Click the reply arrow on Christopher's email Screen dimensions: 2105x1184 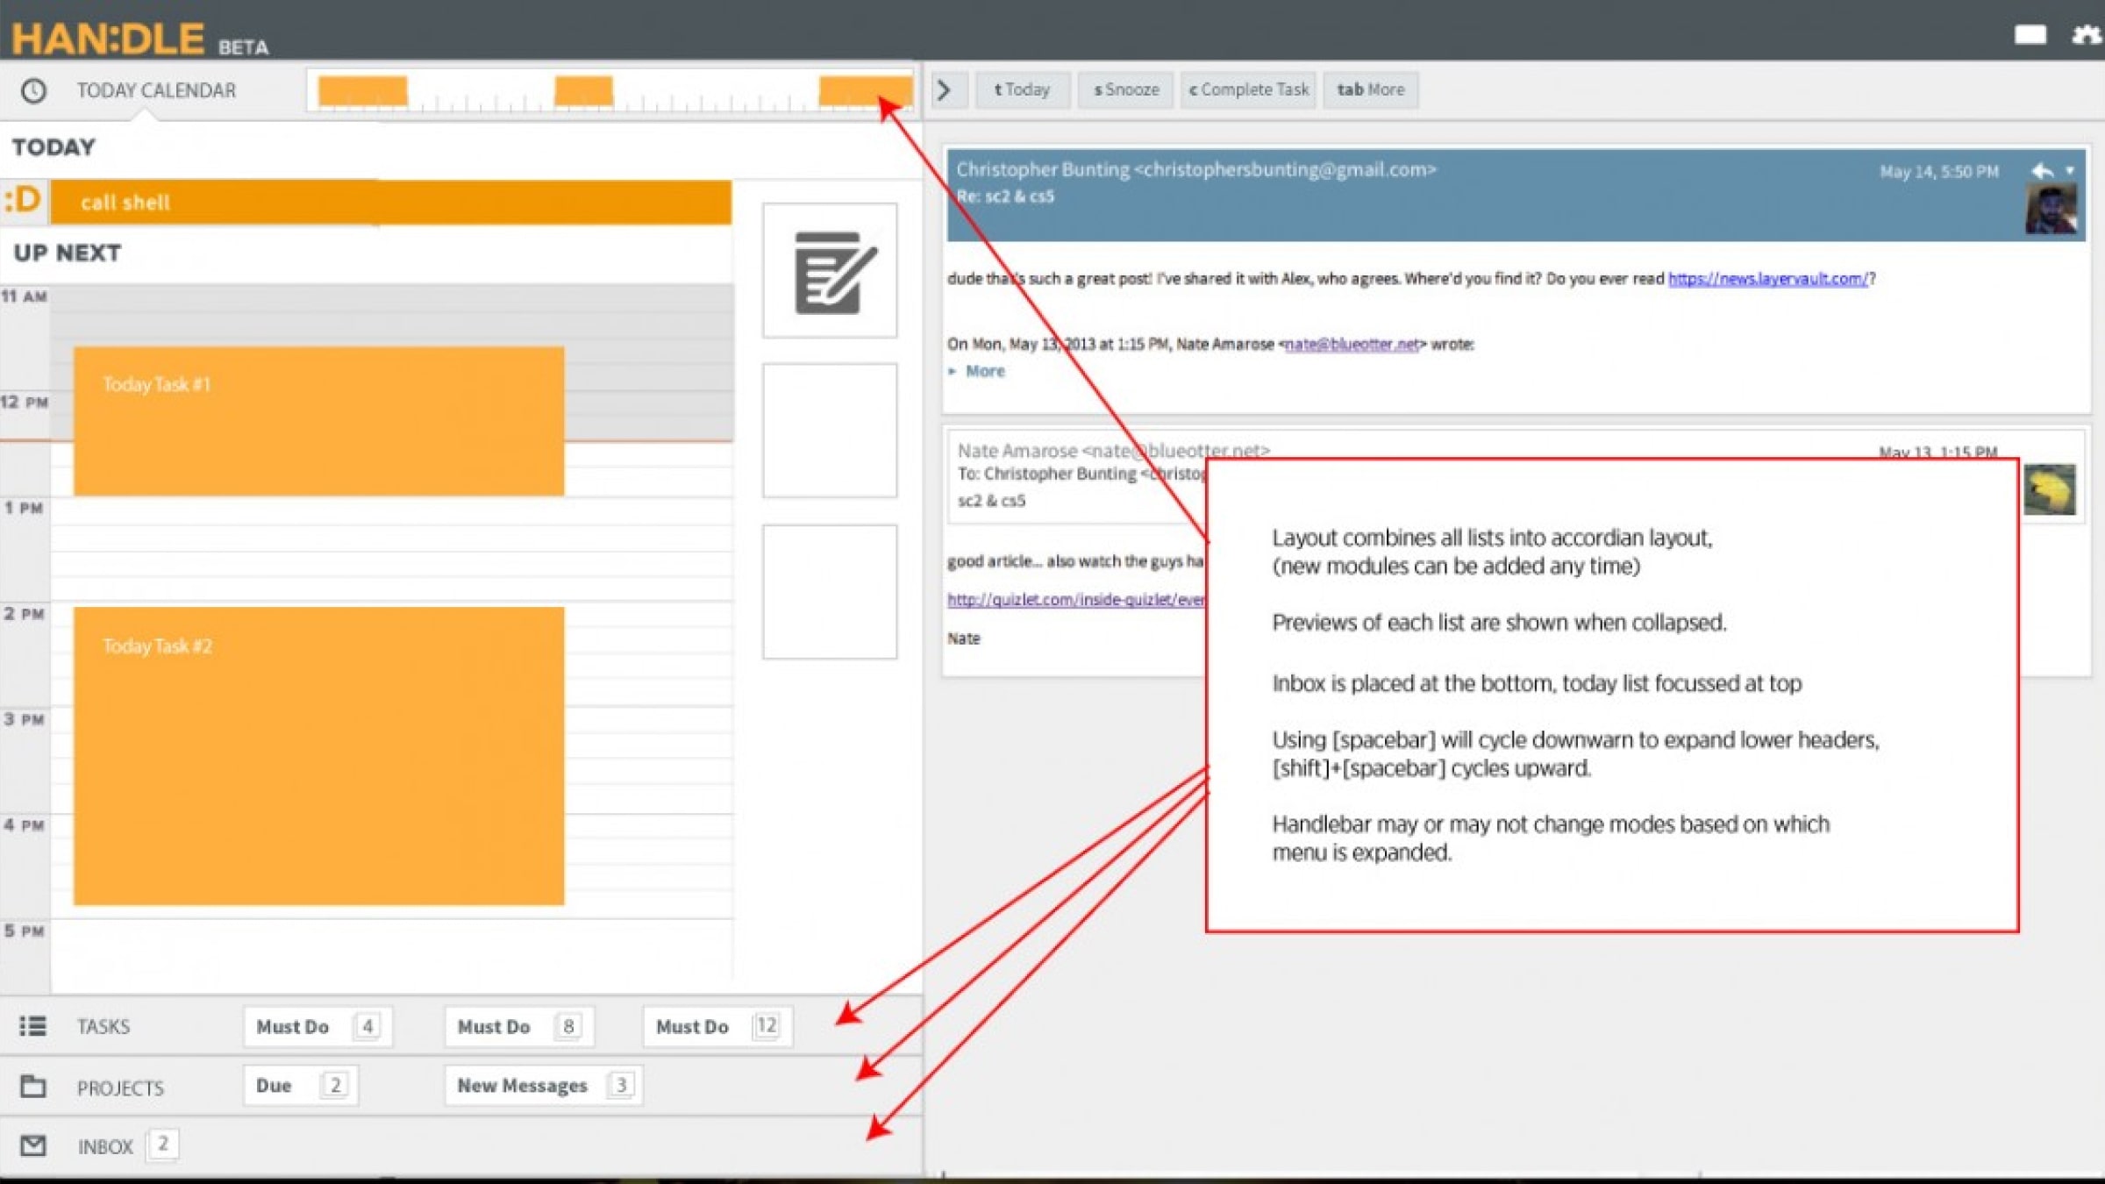click(x=2042, y=171)
